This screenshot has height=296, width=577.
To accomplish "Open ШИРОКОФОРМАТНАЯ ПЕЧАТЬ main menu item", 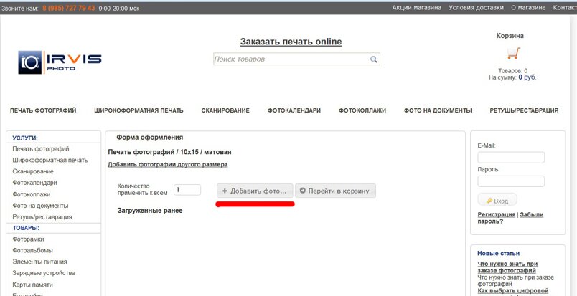I will [x=139, y=110].
